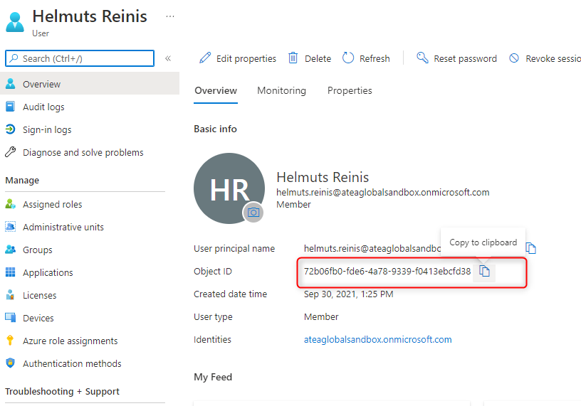Click the camera icon to change photo
The height and width of the screenshot is (406, 581).
(x=253, y=213)
